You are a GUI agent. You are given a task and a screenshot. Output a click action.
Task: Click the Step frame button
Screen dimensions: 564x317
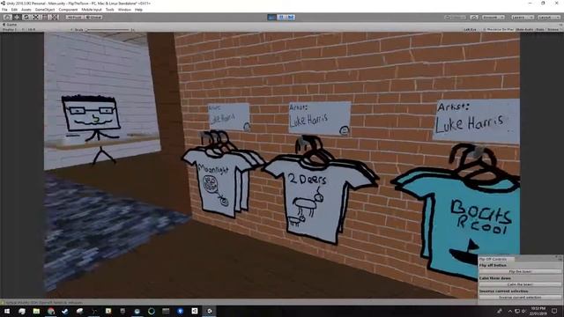(291, 18)
